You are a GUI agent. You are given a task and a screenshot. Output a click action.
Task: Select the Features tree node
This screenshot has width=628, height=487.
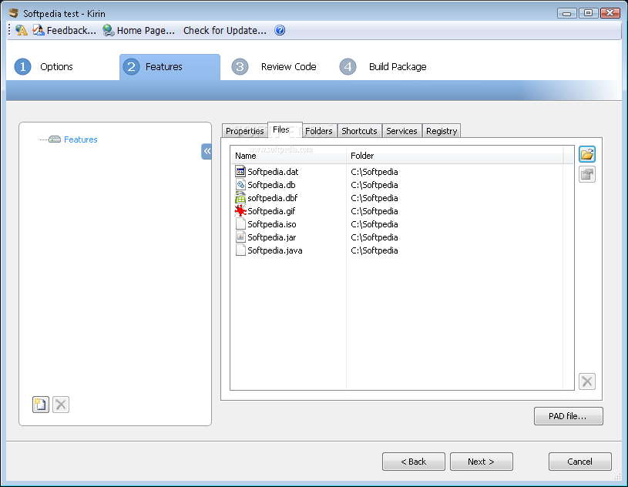80,139
